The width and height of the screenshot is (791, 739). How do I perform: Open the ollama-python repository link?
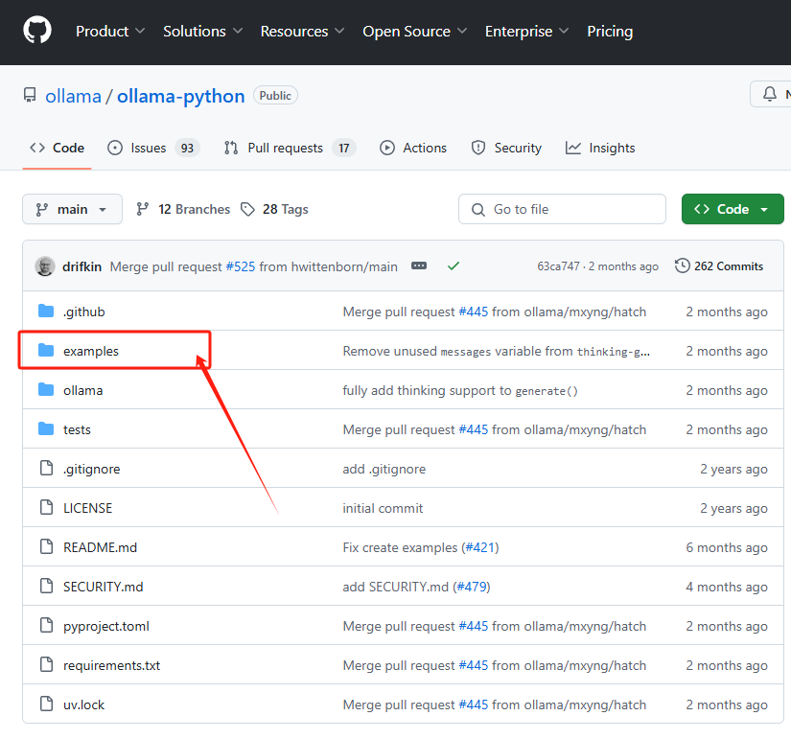[180, 96]
